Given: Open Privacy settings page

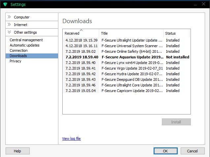Looking at the screenshot, I should (x=15, y=61).
